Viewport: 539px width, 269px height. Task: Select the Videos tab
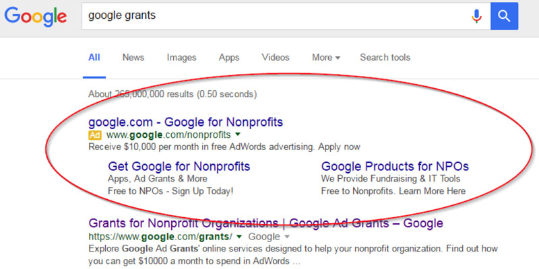tap(276, 57)
